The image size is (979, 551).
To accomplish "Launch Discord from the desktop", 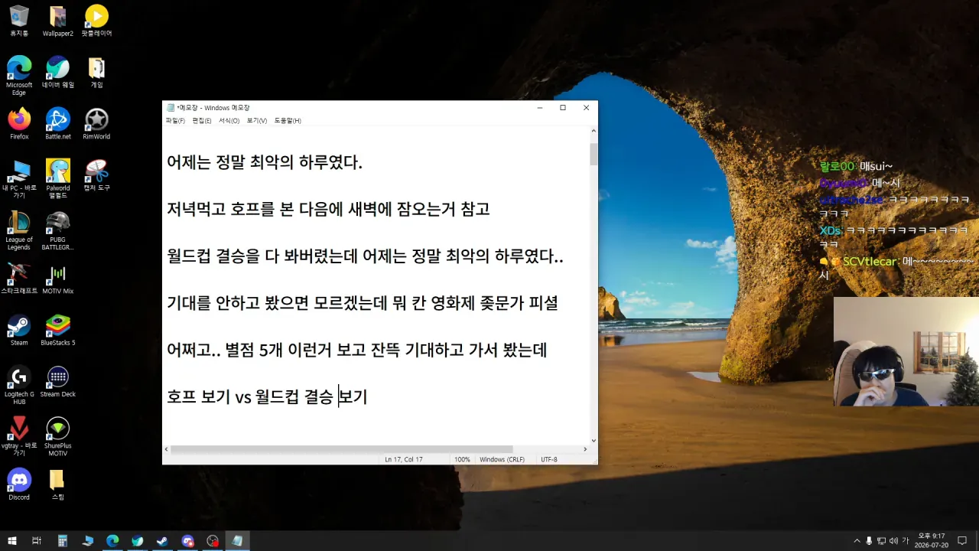I will pyautogui.click(x=19, y=485).
